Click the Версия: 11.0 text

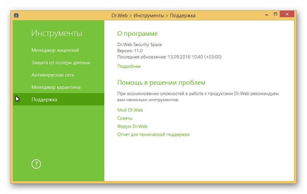point(130,51)
